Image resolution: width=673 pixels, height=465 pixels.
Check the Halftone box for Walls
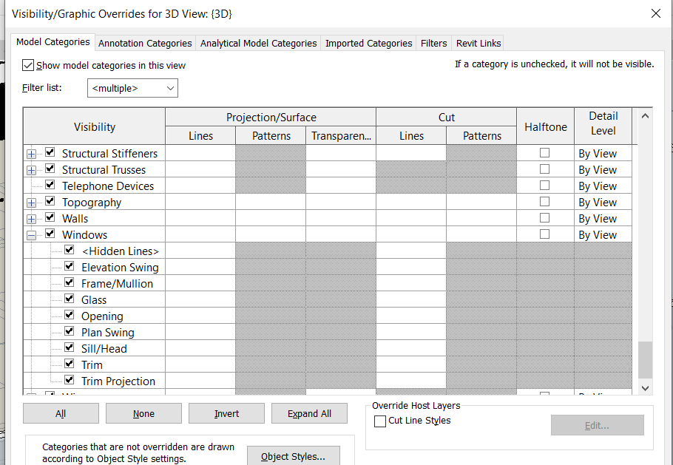[545, 217]
